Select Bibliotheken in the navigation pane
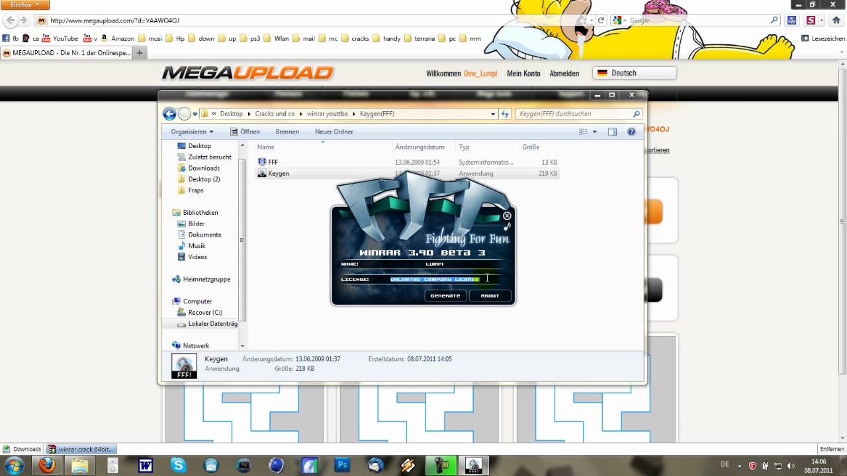 coord(200,212)
